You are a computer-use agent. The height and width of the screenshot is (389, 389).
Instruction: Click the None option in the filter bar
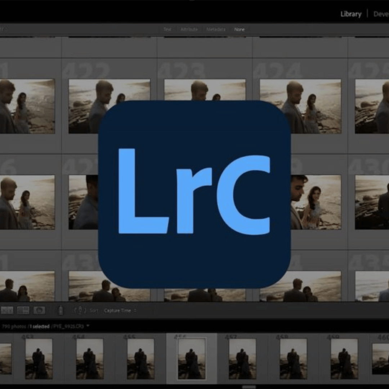click(x=240, y=30)
